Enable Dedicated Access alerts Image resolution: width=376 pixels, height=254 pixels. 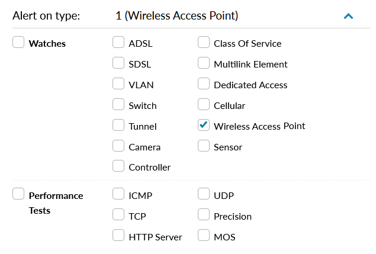coord(204,84)
